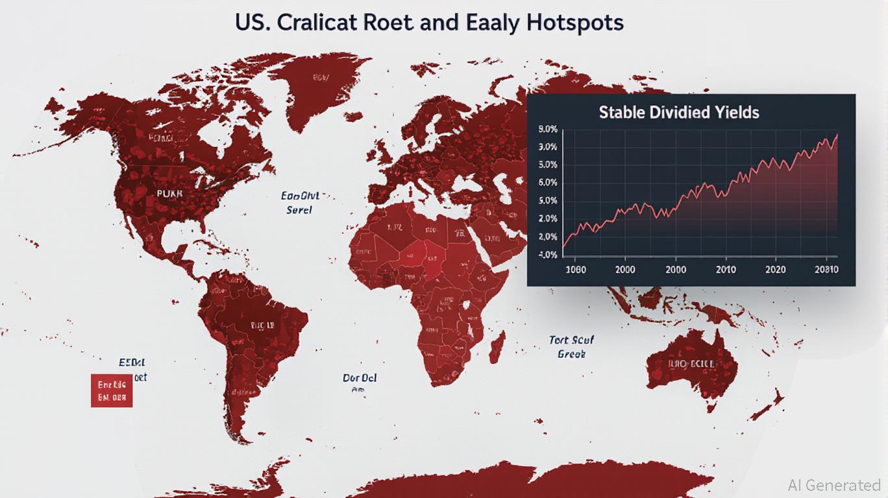Click the Stable Dividied Yields chart title
This screenshot has height=498, width=888.
(x=678, y=112)
